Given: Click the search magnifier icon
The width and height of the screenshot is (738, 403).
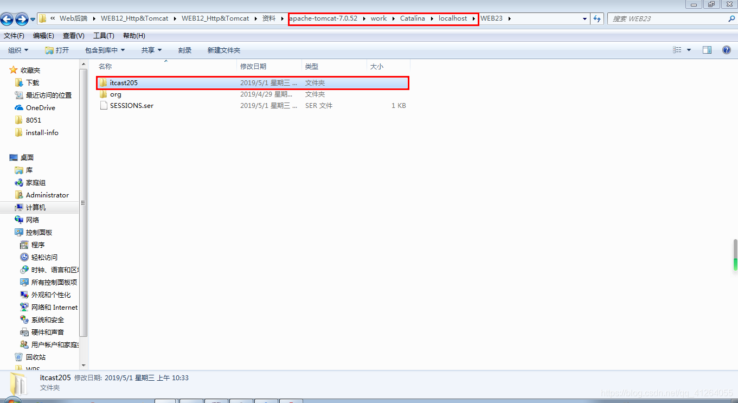Looking at the screenshot, I should [x=731, y=18].
